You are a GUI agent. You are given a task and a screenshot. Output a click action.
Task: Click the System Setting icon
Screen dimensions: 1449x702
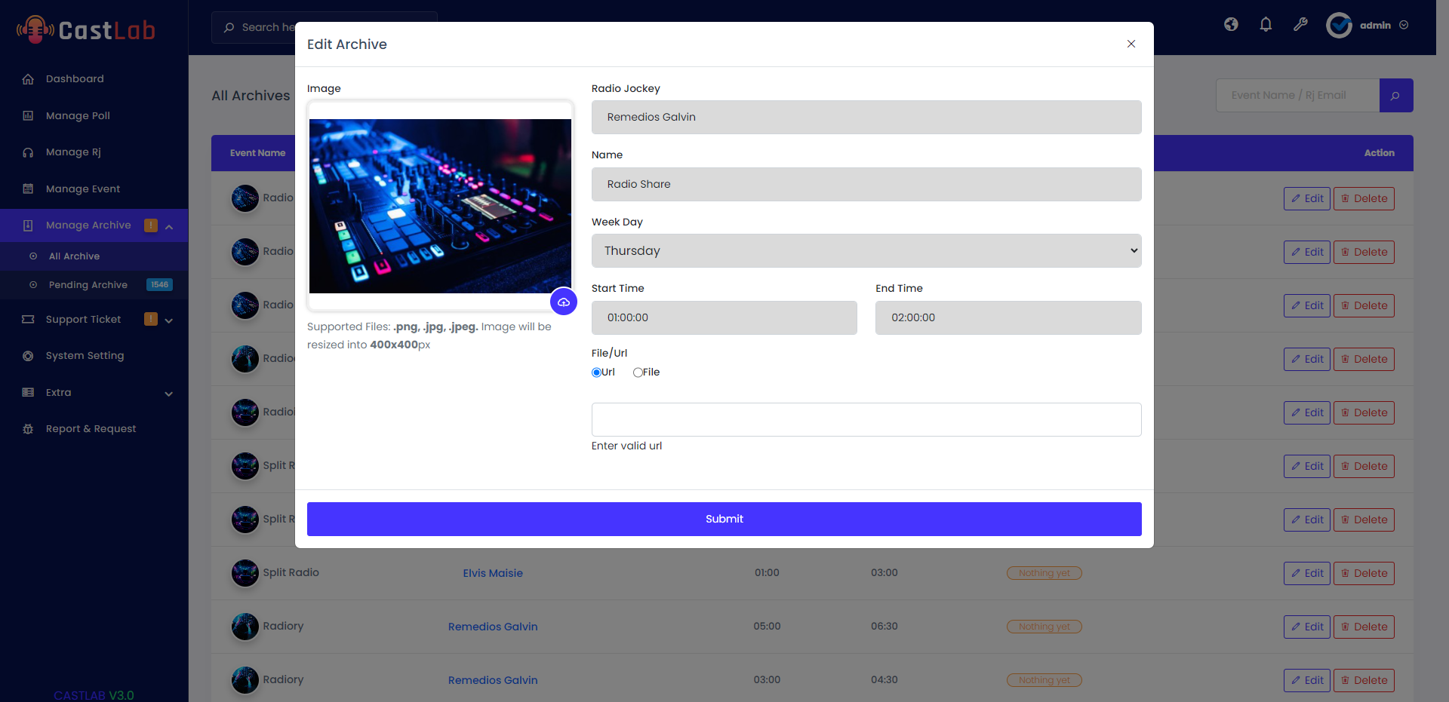(28, 355)
